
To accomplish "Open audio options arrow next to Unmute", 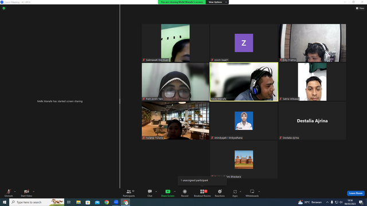I will (15, 192).
